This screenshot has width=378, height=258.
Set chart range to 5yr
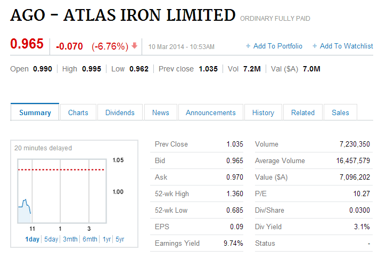[120, 239]
